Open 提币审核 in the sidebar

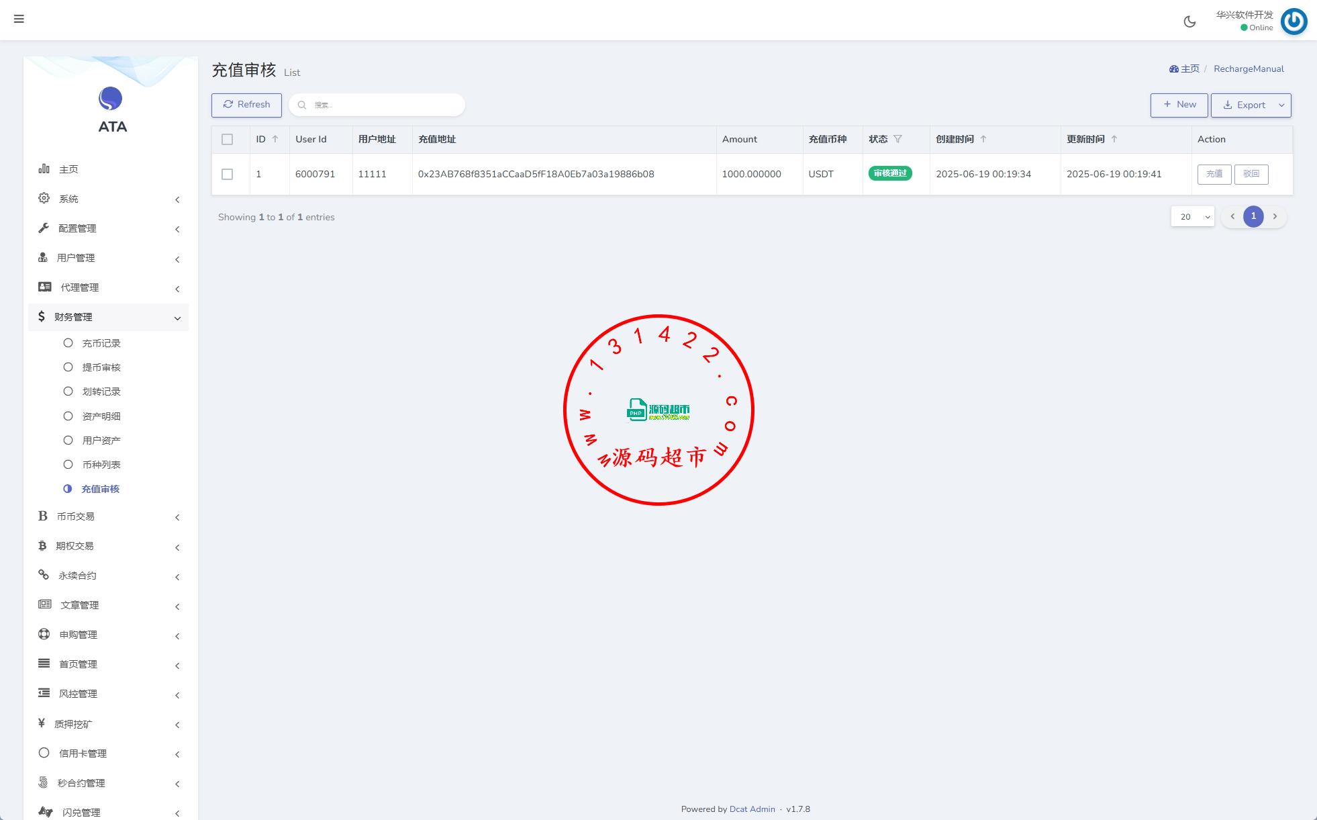point(101,367)
